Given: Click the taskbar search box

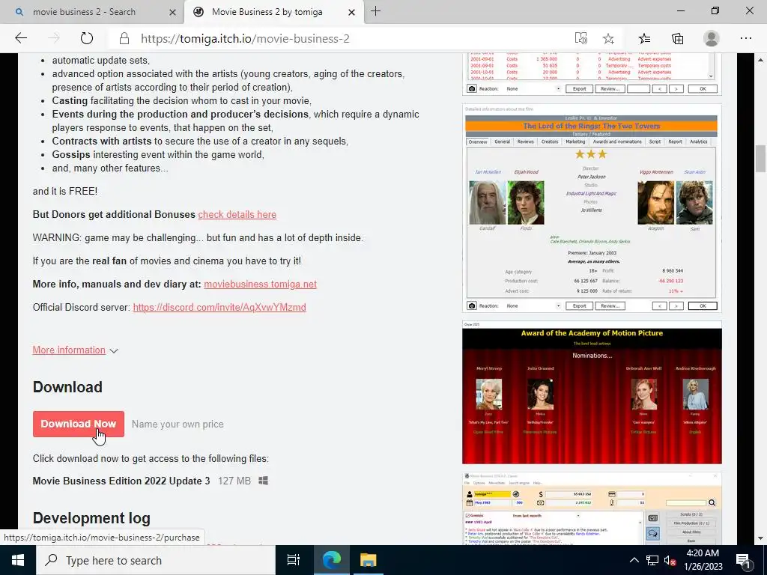Looking at the screenshot, I should [x=156, y=560].
